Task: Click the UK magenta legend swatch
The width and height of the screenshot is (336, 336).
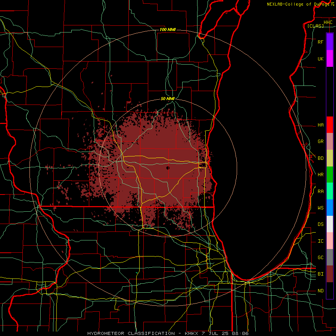Action: pyautogui.click(x=330, y=59)
